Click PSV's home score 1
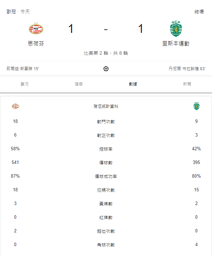This screenshot has height=256, width=212. [71, 29]
